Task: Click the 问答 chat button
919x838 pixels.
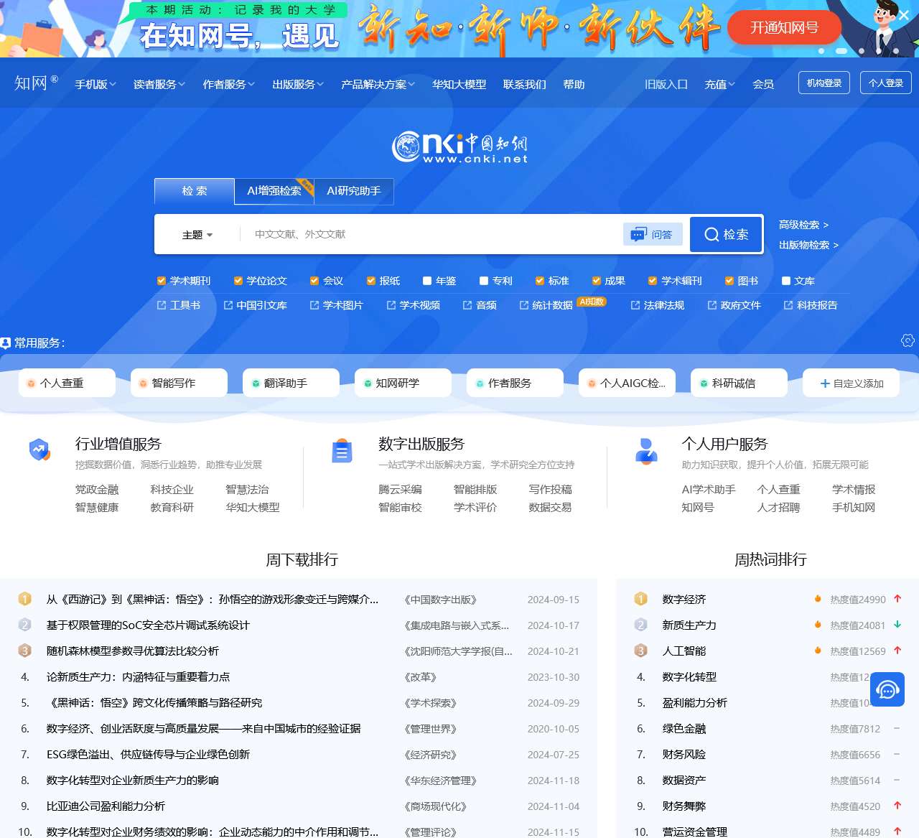Action: point(653,234)
